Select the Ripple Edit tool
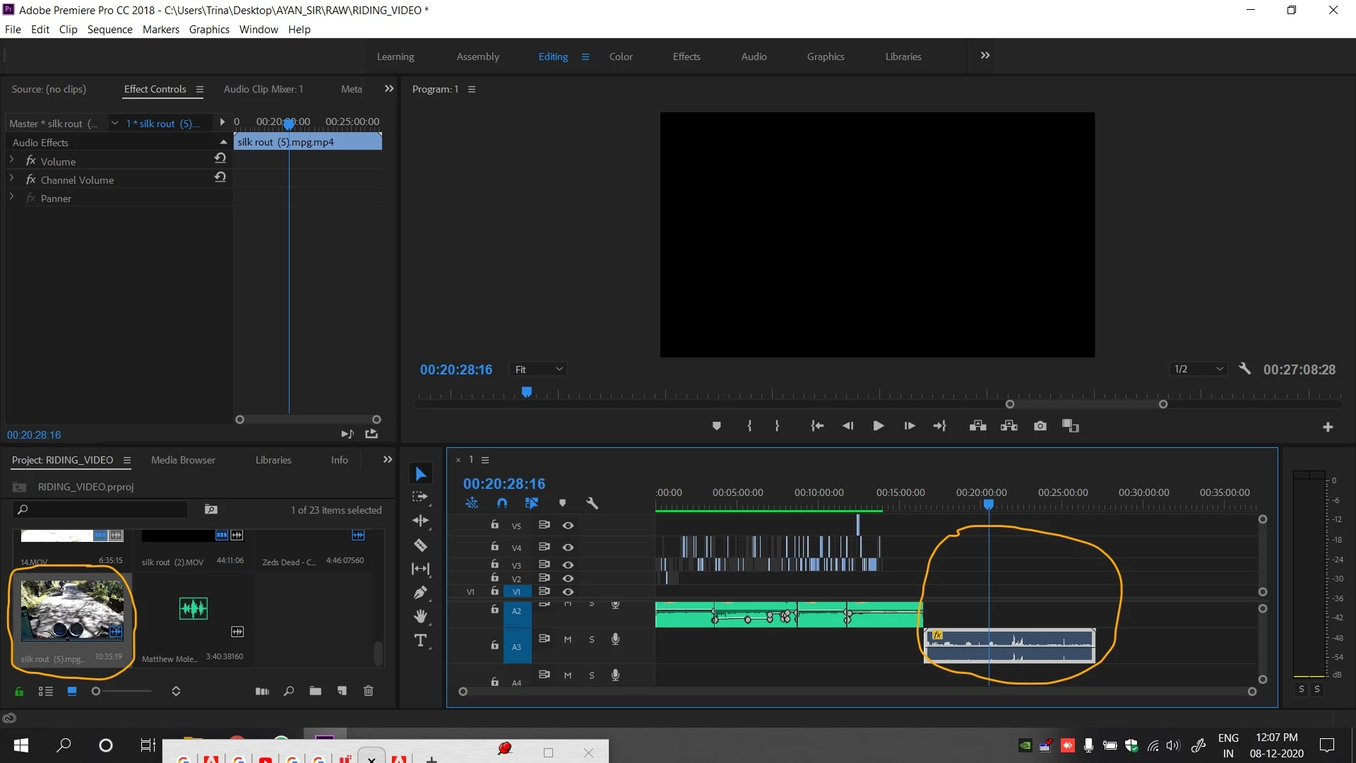 point(420,521)
